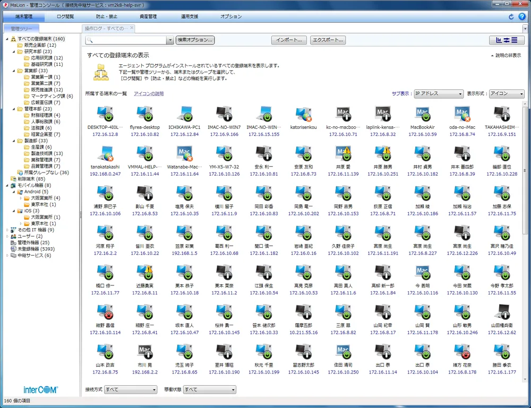Select the laplink-kensa Mac icon
The width and height of the screenshot is (531, 408).
coord(383,114)
